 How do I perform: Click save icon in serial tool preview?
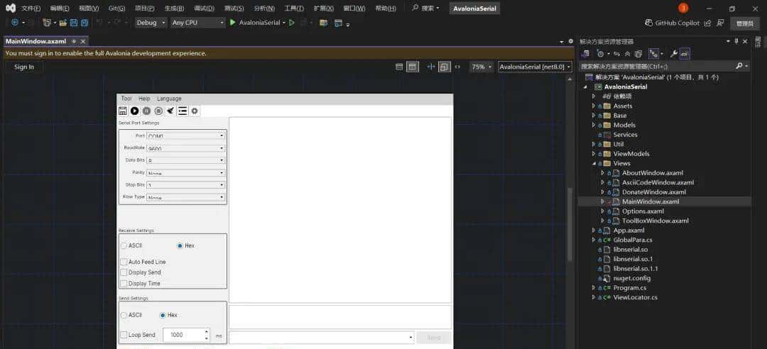124,111
